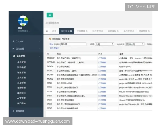The image size is (161, 128).
Task: Focus the 关键字 search input field
Action: pos(73,44)
